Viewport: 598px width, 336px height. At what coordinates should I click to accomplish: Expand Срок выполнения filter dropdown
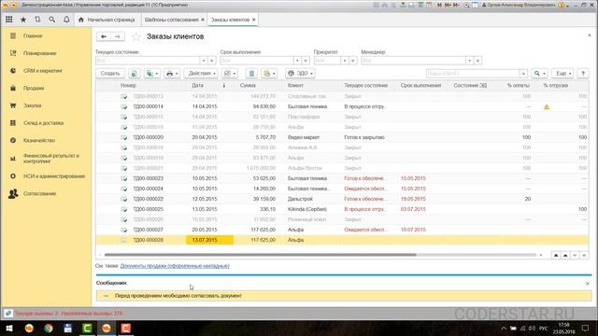point(297,61)
